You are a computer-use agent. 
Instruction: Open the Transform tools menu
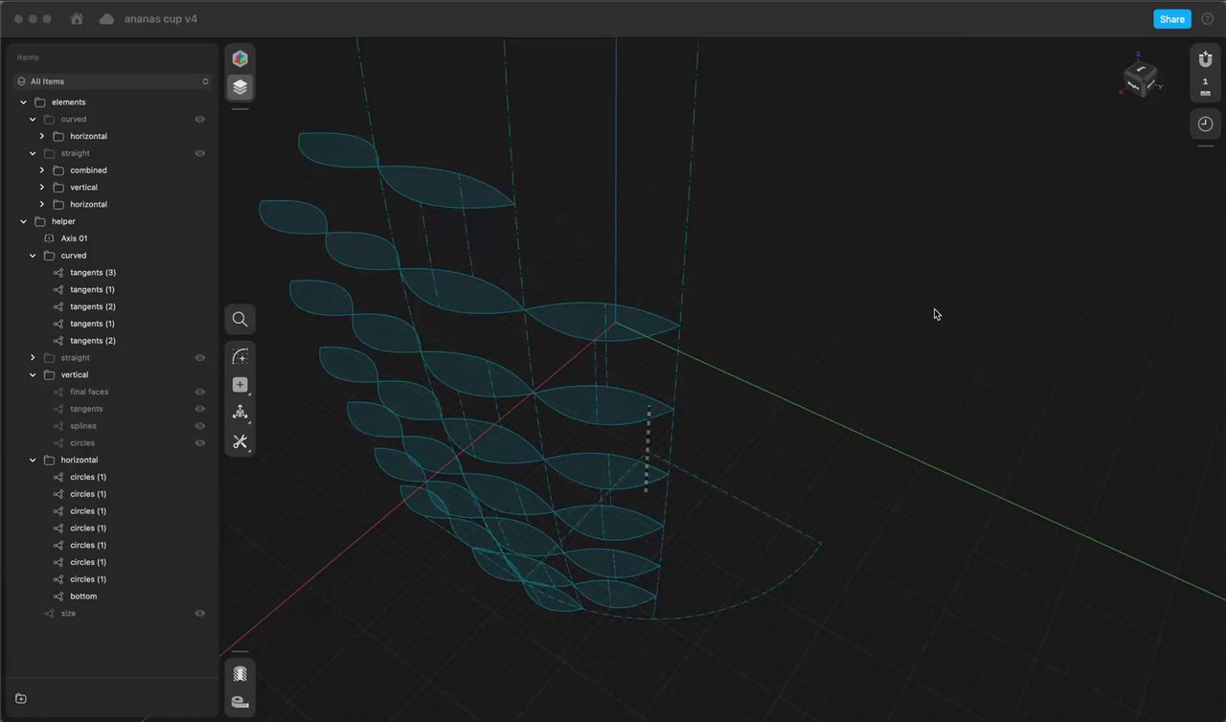(240, 413)
